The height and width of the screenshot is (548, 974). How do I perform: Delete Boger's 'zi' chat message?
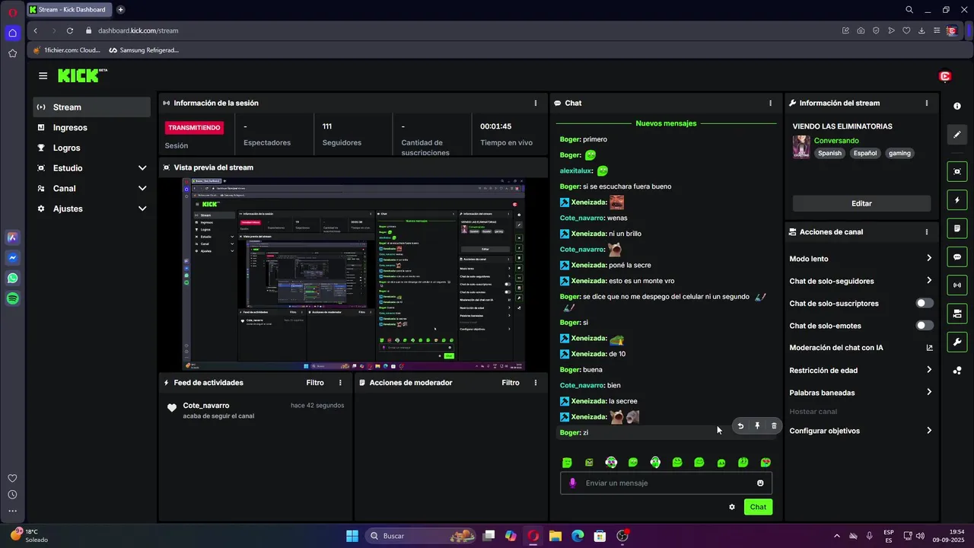pyautogui.click(x=774, y=426)
